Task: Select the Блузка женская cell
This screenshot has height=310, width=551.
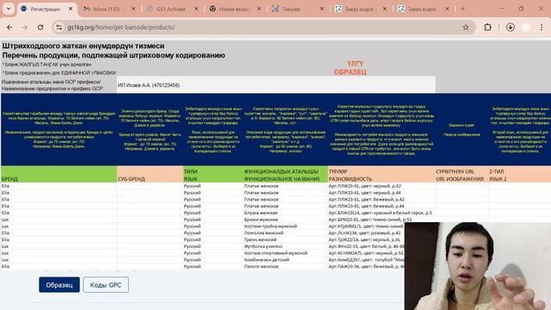Action: click(x=285, y=213)
